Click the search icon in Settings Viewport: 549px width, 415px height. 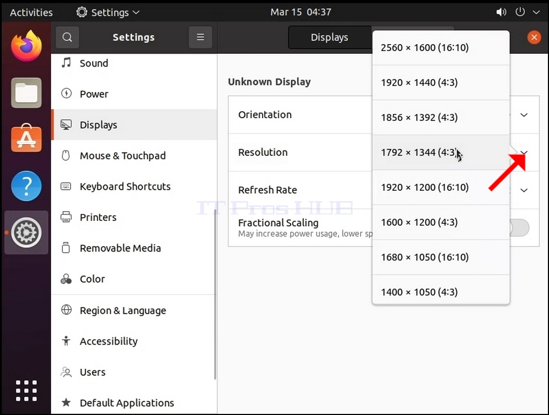(x=67, y=37)
